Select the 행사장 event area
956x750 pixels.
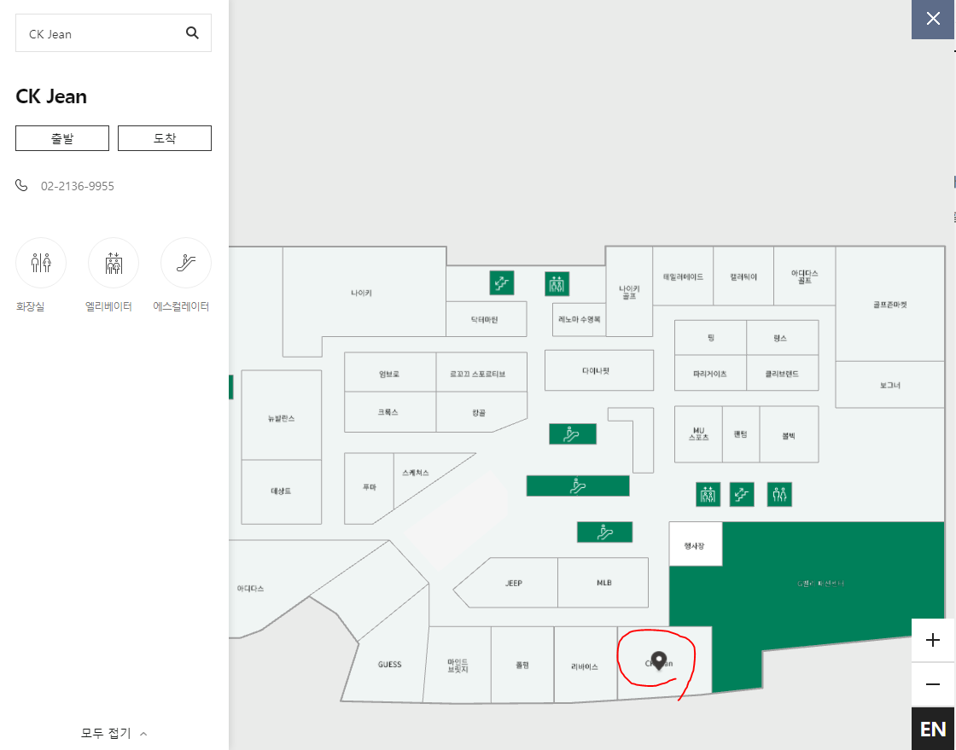(695, 545)
